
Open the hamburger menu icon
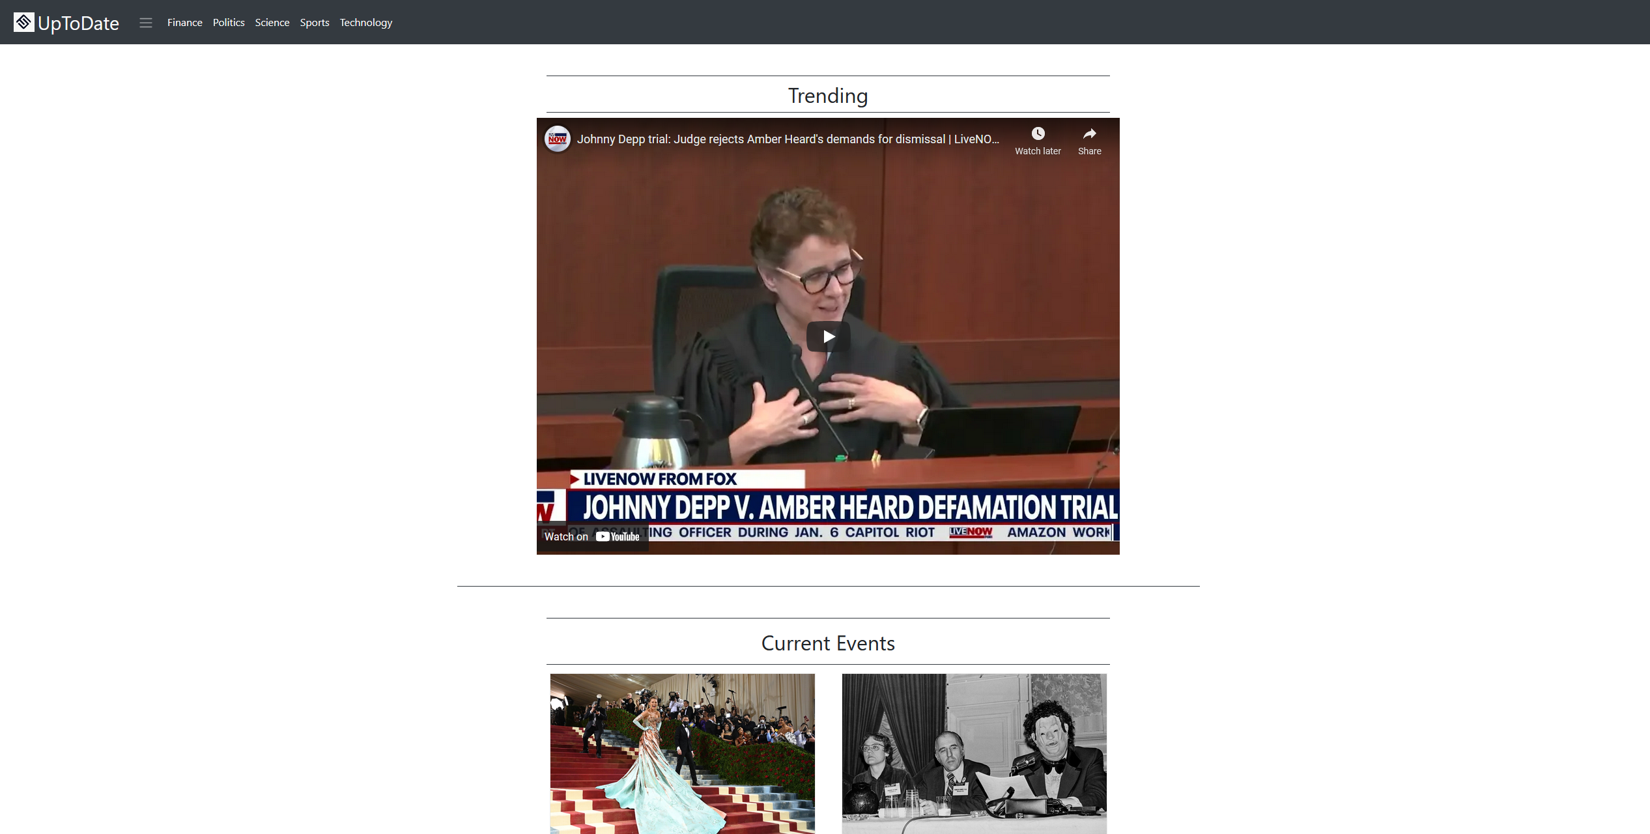(x=146, y=23)
